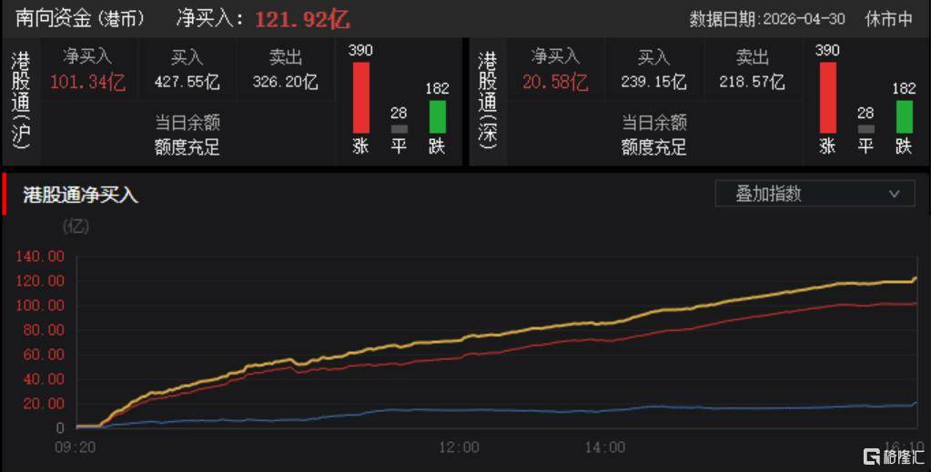Click Shenzhen buy amount 239.15亿
Image resolution: width=931 pixels, height=472 pixels.
click(x=653, y=82)
